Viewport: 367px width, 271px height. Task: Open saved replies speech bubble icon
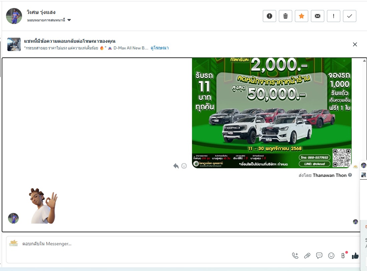tap(319, 256)
